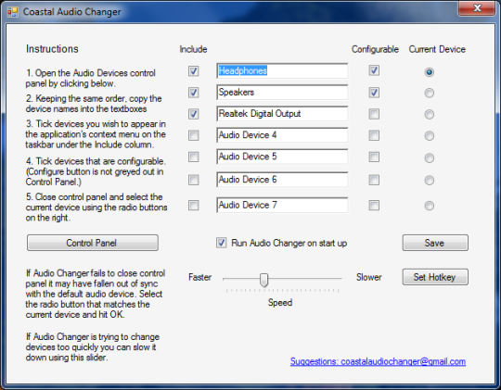
Task: Click the Headphones device name textbox
Action: pyautogui.click(x=282, y=70)
